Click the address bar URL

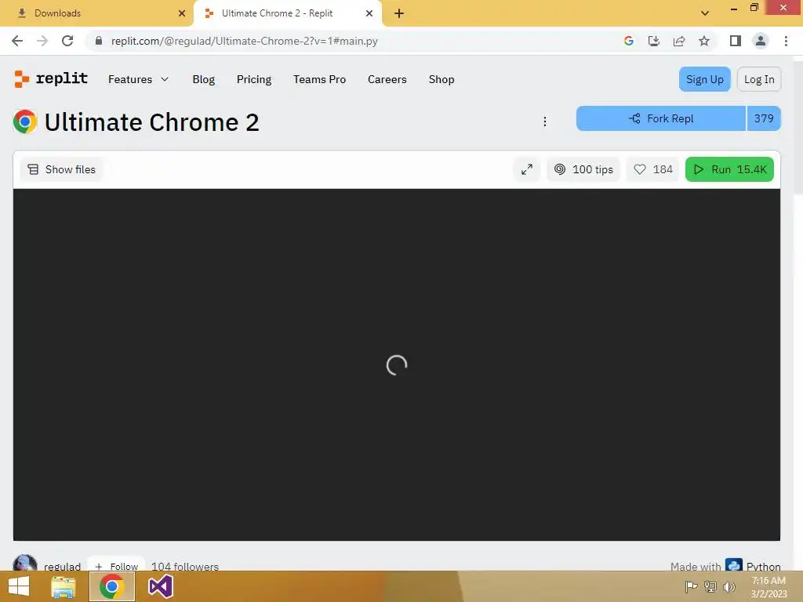[245, 41]
